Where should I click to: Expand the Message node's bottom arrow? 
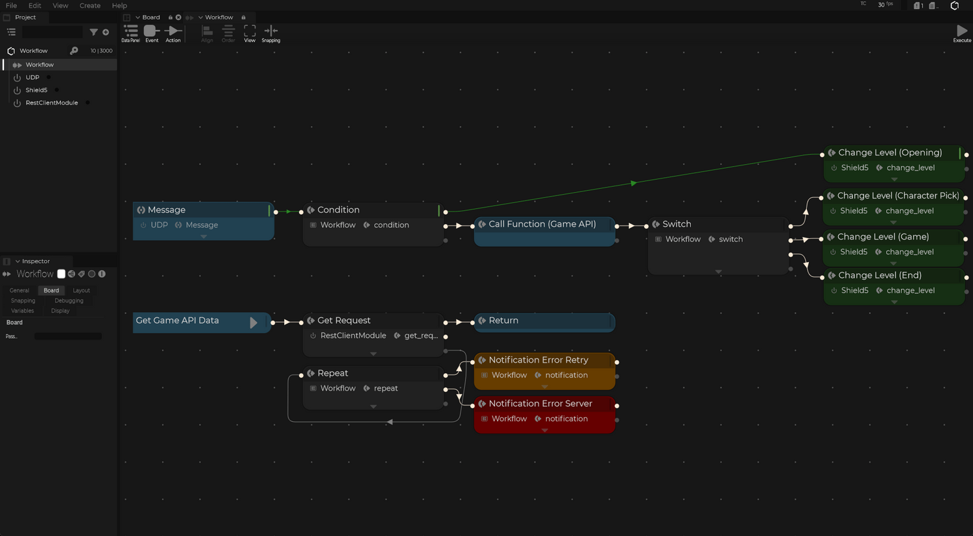(204, 237)
